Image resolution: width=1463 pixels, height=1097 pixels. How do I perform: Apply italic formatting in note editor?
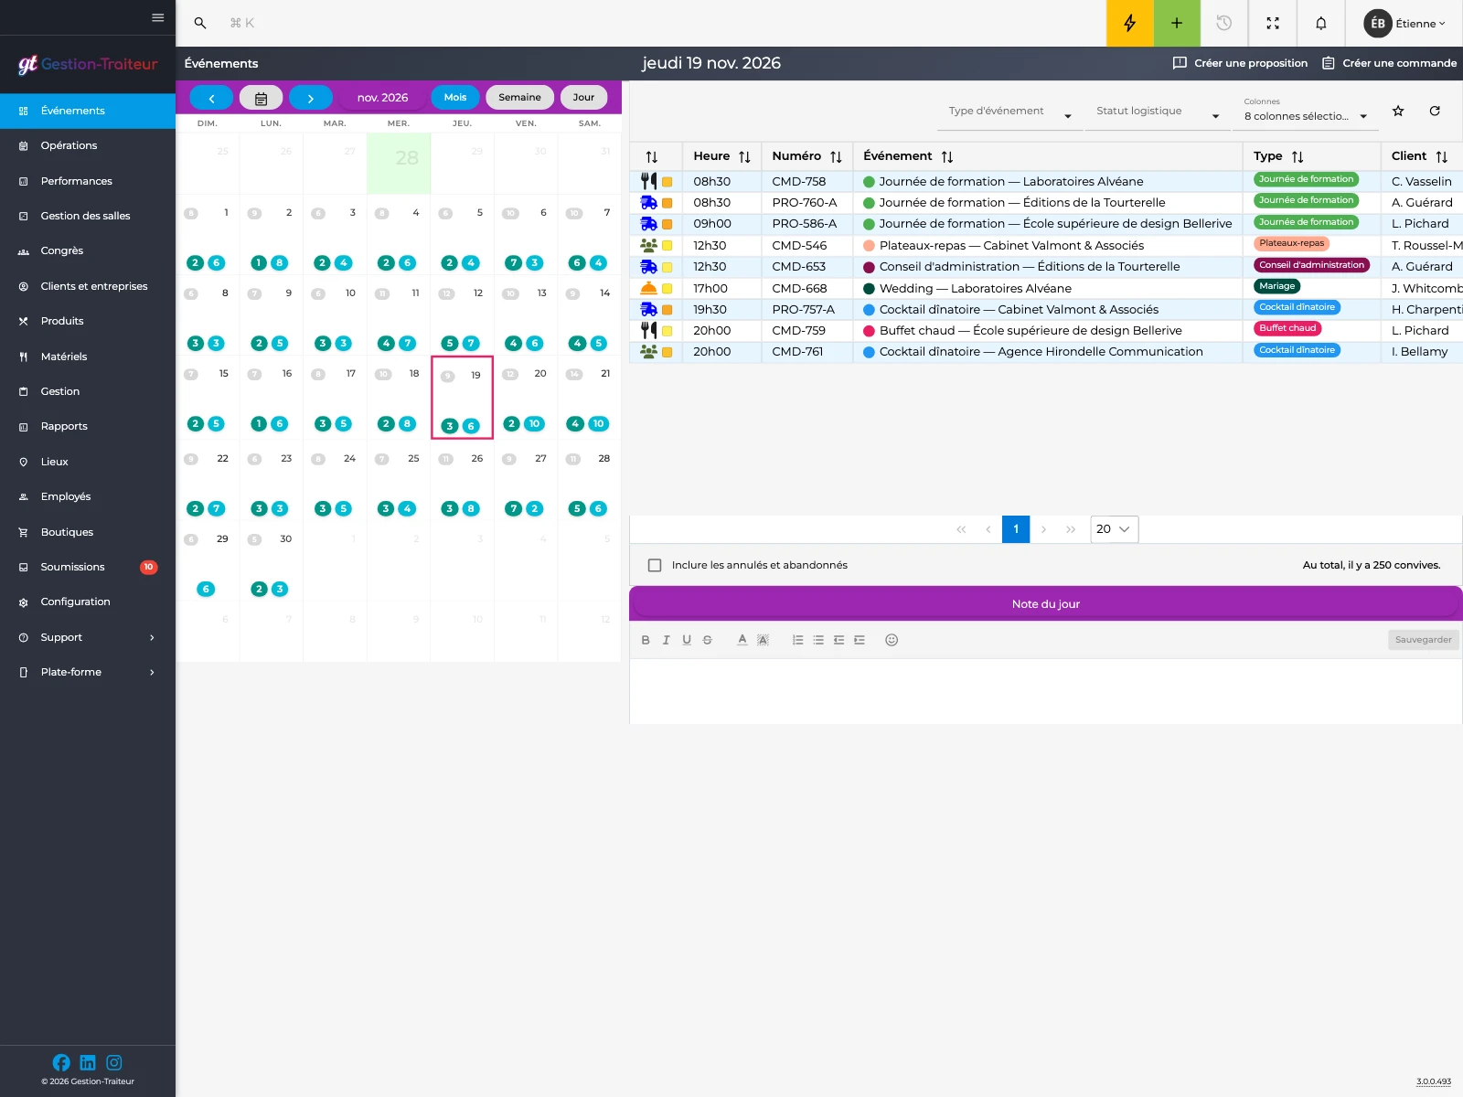tap(666, 640)
